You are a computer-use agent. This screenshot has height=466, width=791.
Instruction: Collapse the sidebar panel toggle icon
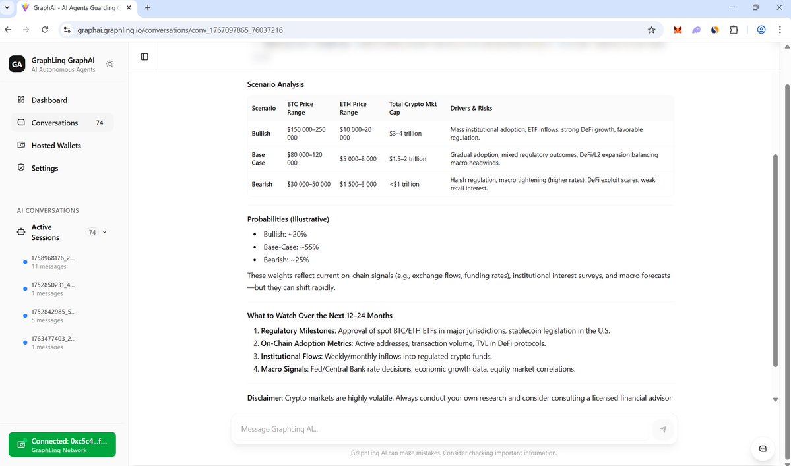click(x=144, y=57)
